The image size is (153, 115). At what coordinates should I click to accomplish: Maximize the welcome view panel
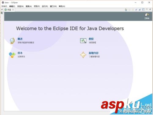[x=150, y=9]
